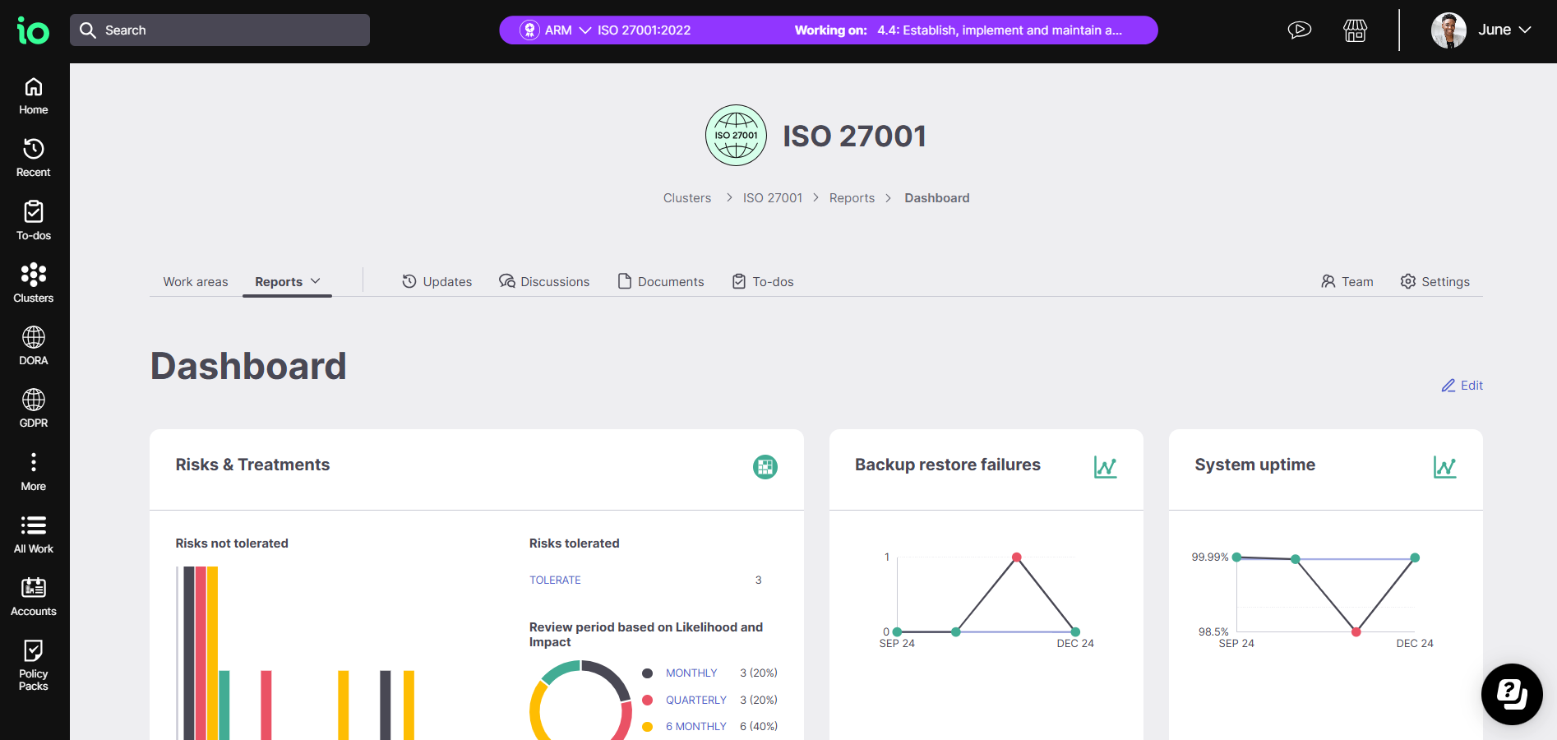Viewport: 1557px width, 740px height.
Task: Go to Home in sidebar
Action: coord(34,96)
